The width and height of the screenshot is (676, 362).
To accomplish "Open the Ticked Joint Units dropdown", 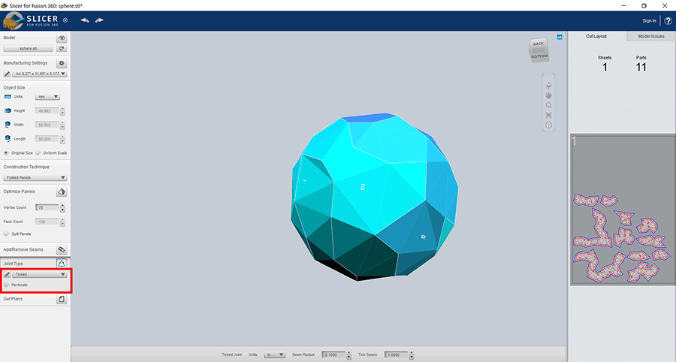I will click(x=275, y=354).
